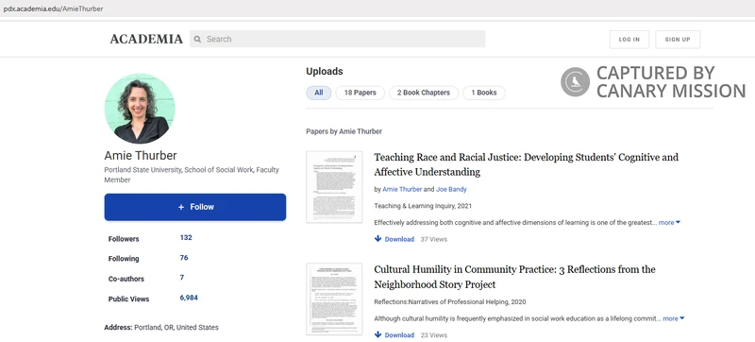Filter uploads by 2 Book Chapters
755x342 pixels.
[x=424, y=93]
